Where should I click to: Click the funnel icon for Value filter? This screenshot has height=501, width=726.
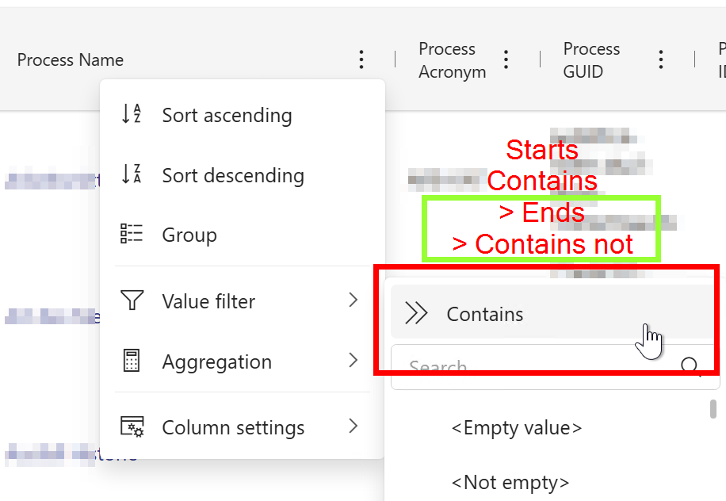(x=132, y=301)
